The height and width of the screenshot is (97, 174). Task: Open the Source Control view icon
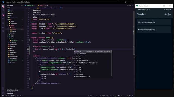click(3, 14)
